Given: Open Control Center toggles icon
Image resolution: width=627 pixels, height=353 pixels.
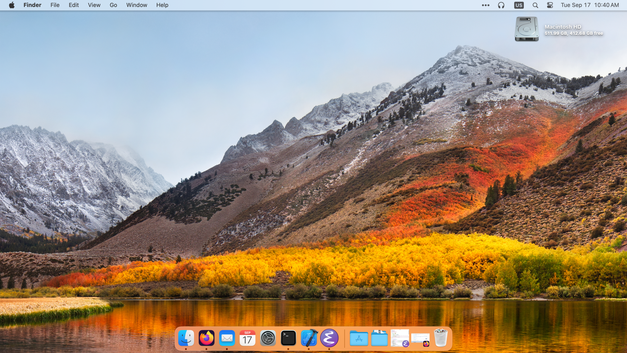Looking at the screenshot, I should (550, 5).
